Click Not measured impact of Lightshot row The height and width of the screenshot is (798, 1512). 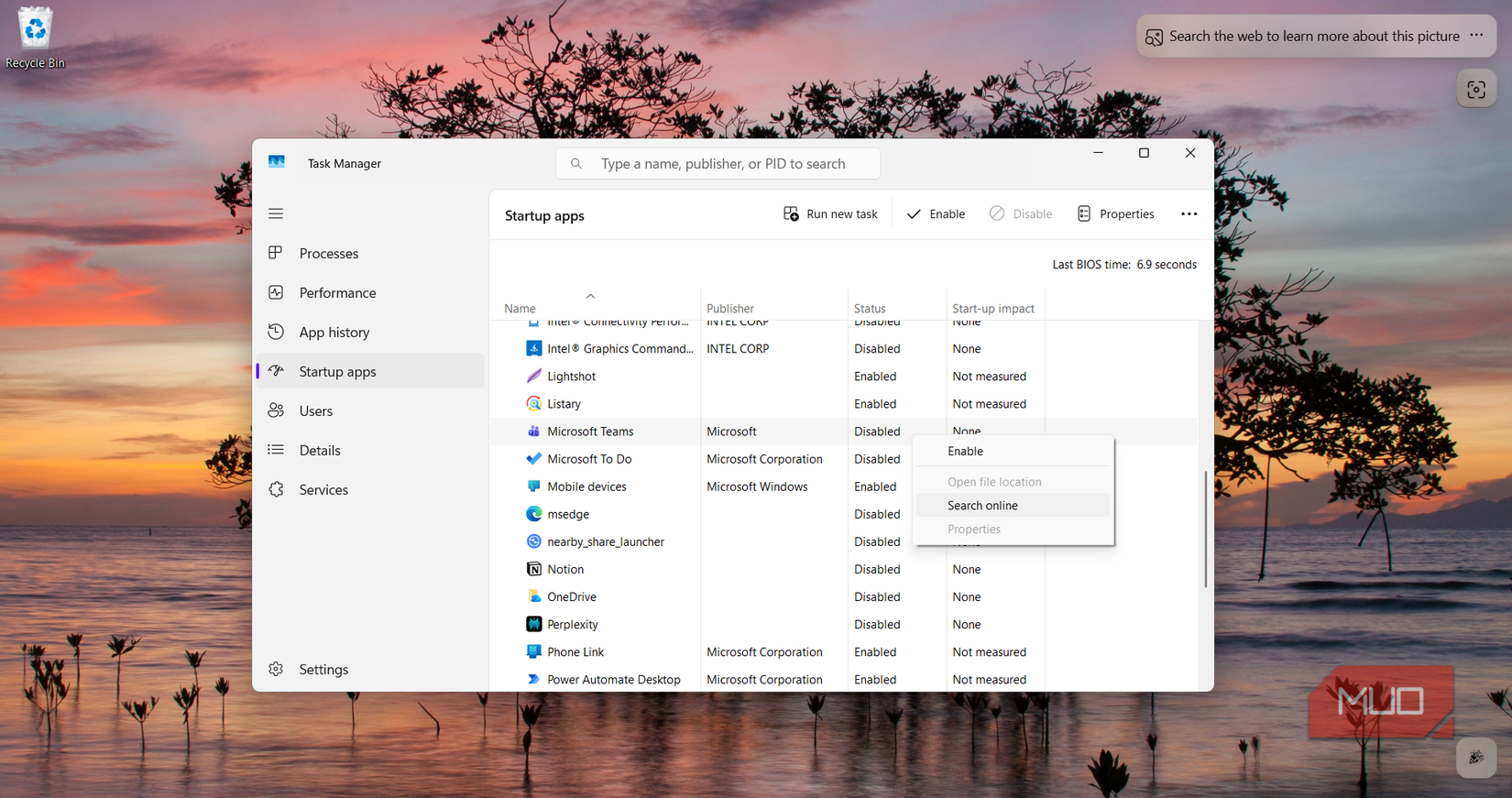tap(989, 376)
